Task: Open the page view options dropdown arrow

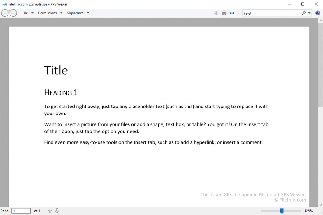Action: click(x=238, y=13)
